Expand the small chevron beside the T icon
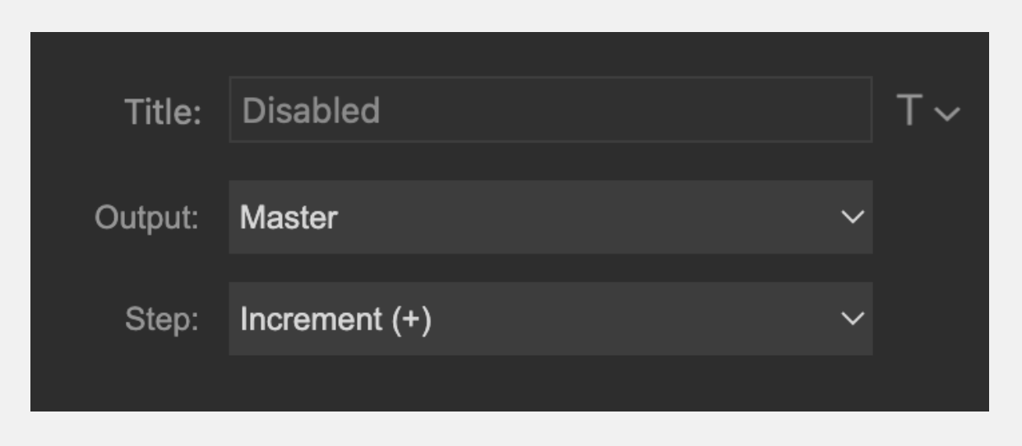This screenshot has height=446, width=1022. [948, 113]
